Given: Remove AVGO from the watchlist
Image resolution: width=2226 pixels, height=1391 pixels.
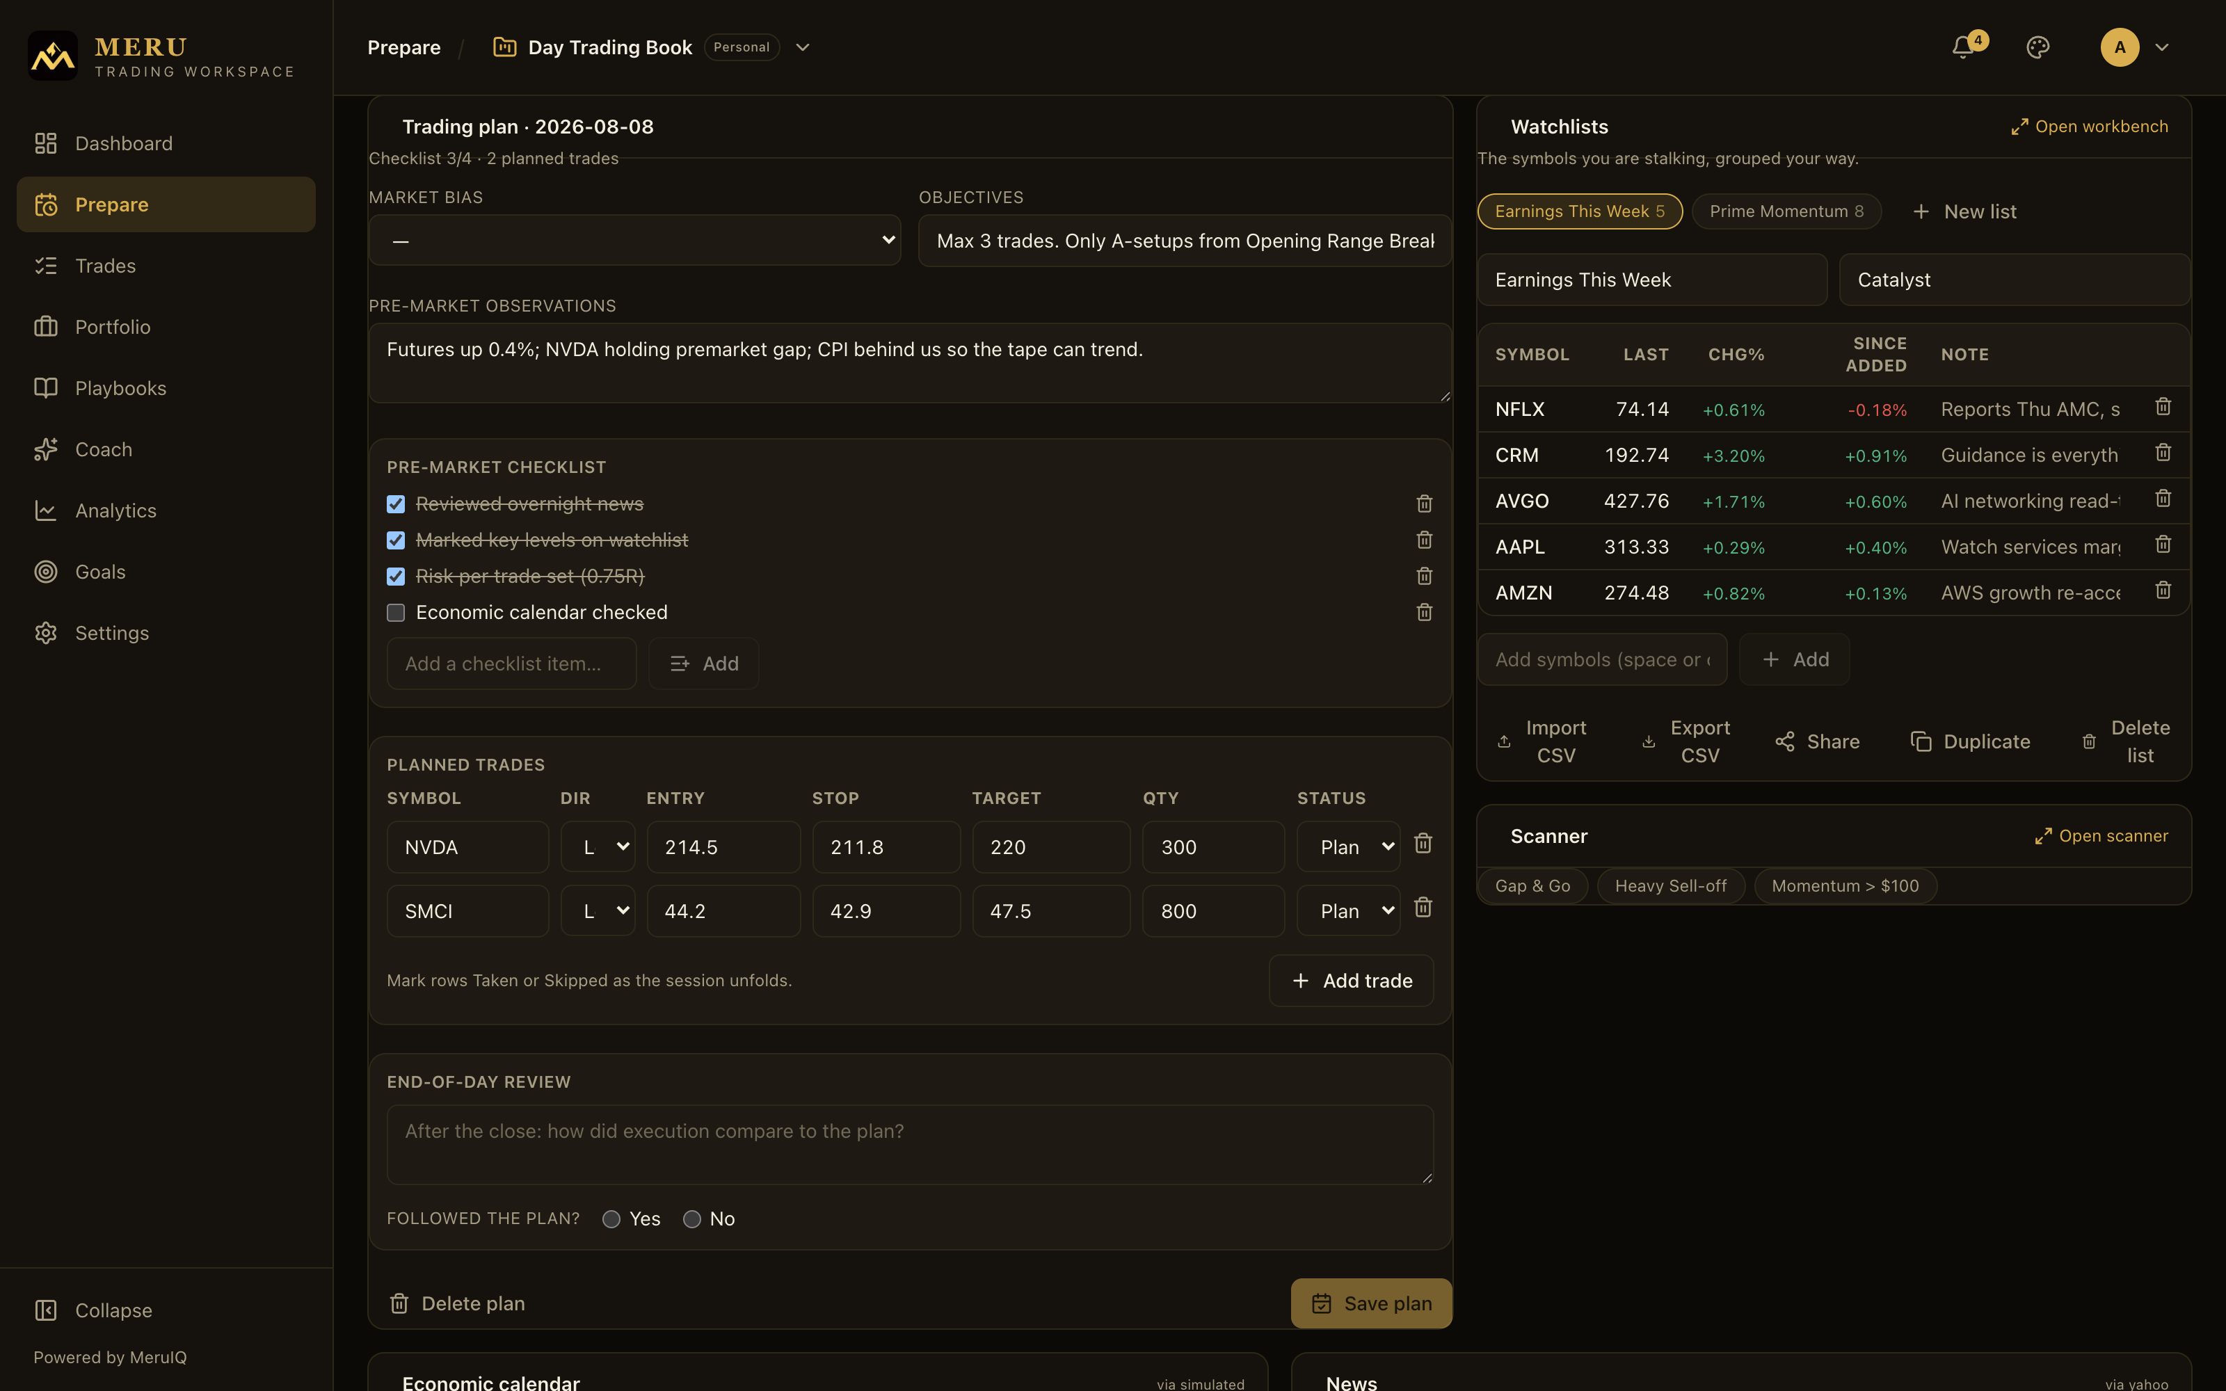Looking at the screenshot, I should [2163, 499].
